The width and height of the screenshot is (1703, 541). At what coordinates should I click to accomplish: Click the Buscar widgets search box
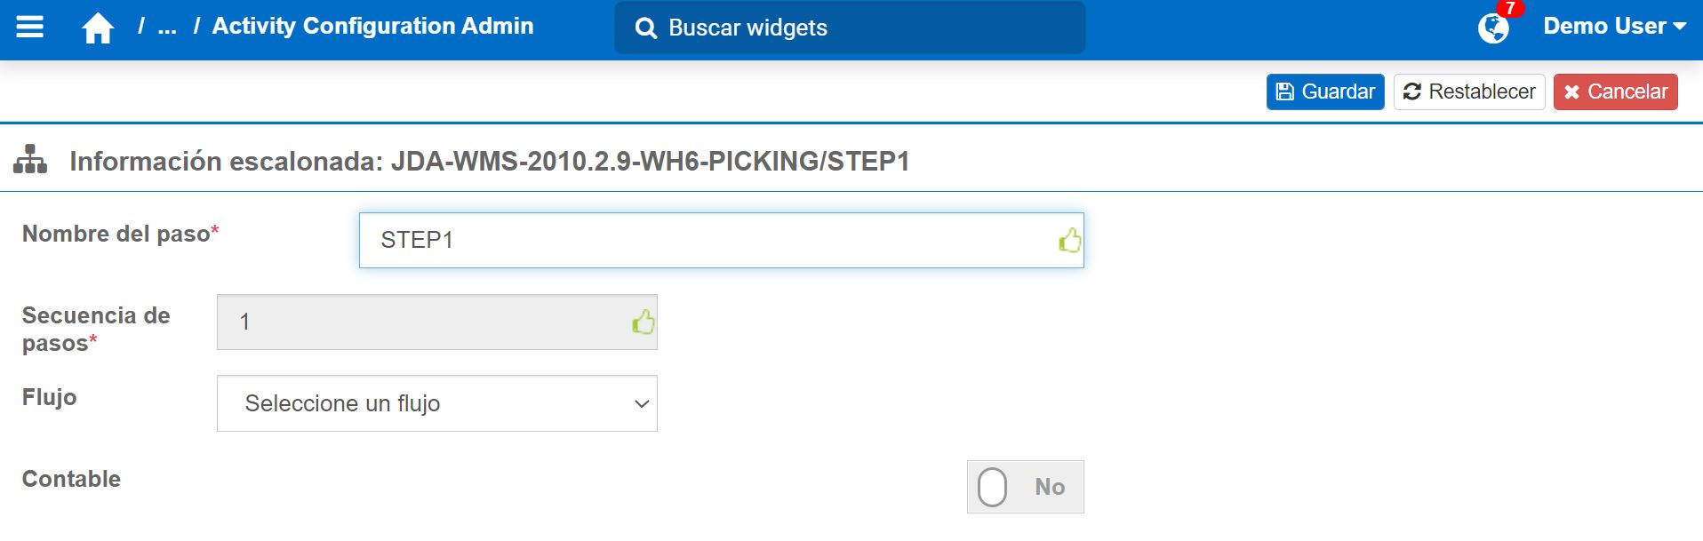coord(862,28)
